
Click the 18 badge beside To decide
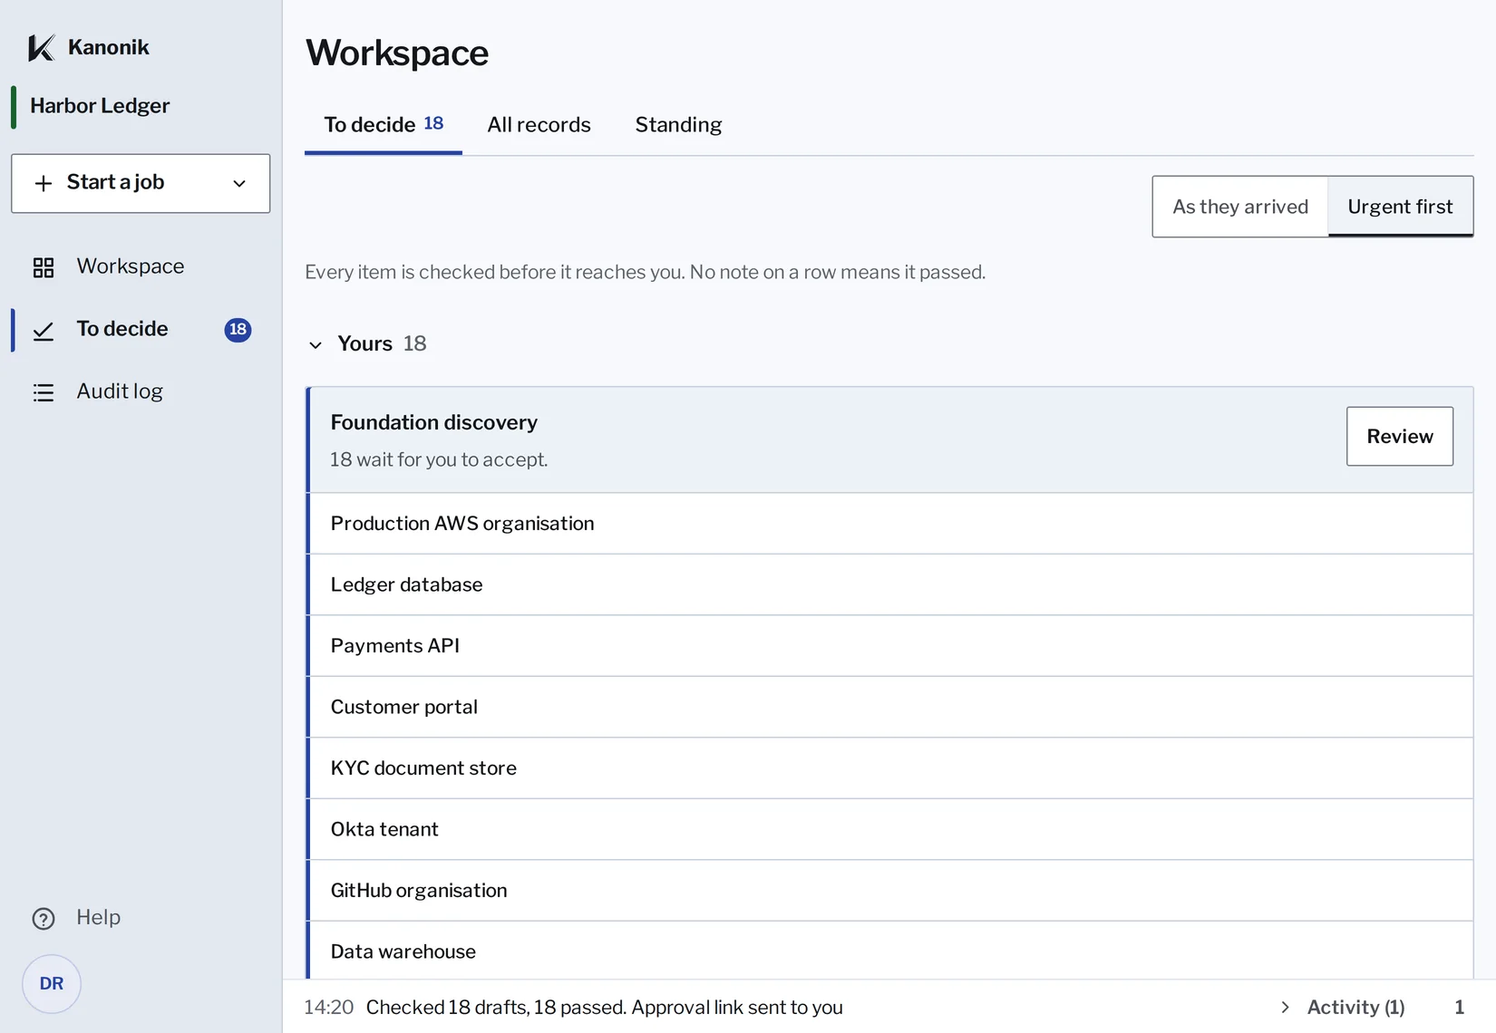238,330
